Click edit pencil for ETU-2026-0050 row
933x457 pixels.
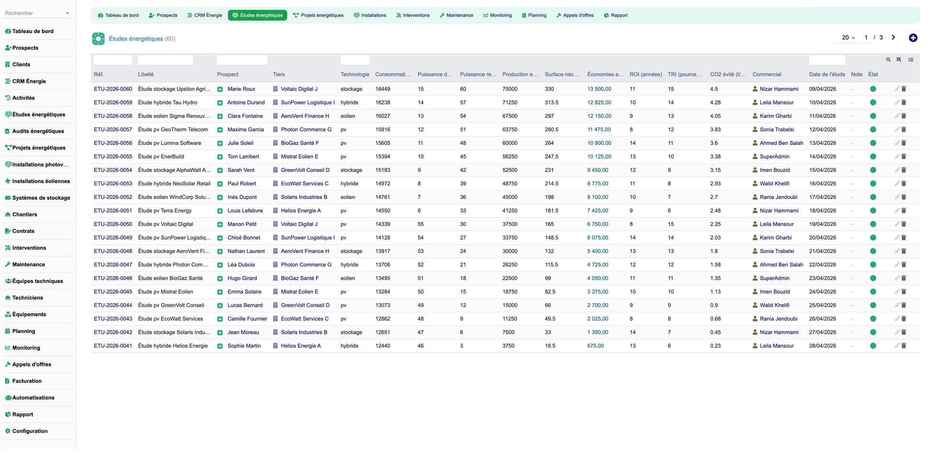(x=897, y=224)
